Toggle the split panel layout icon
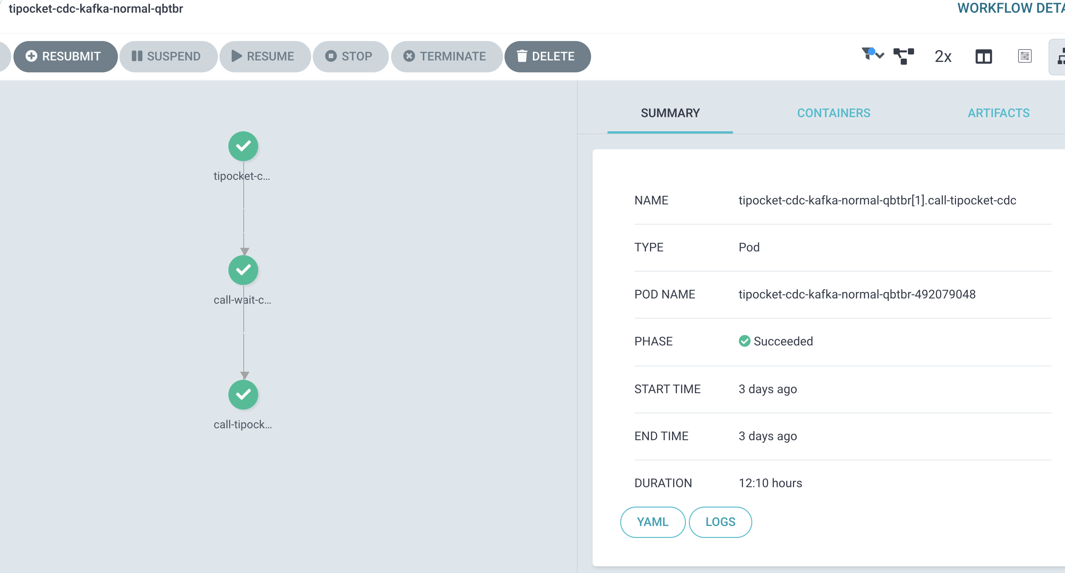Image resolution: width=1065 pixels, height=573 pixels. click(x=984, y=57)
